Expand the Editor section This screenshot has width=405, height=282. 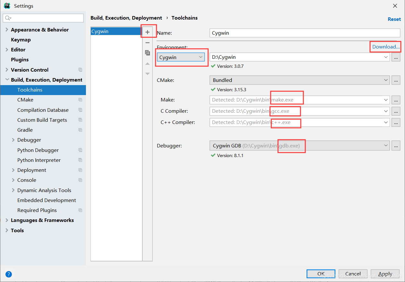click(x=7, y=49)
